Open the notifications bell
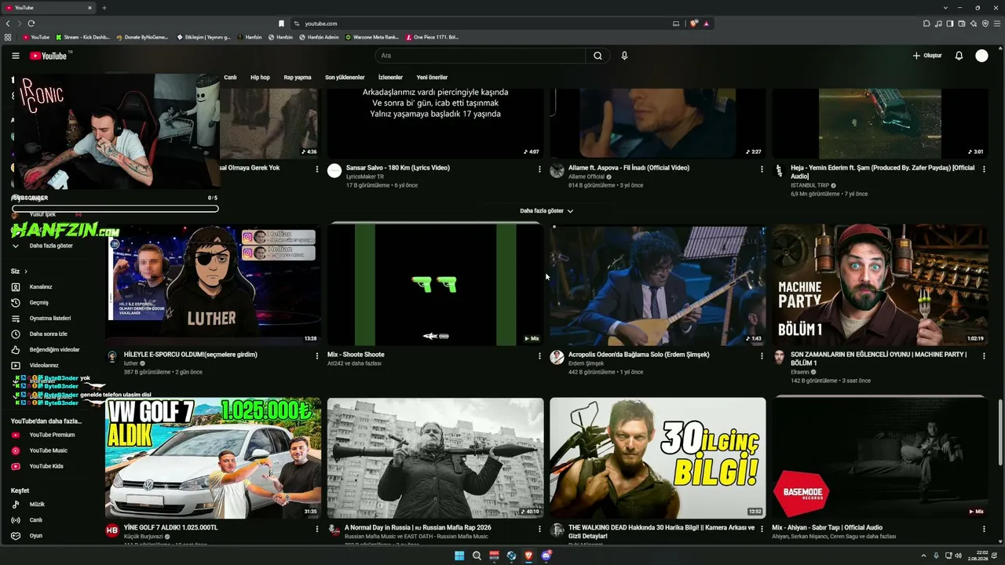The width and height of the screenshot is (1005, 565). click(x=959, y=56)
